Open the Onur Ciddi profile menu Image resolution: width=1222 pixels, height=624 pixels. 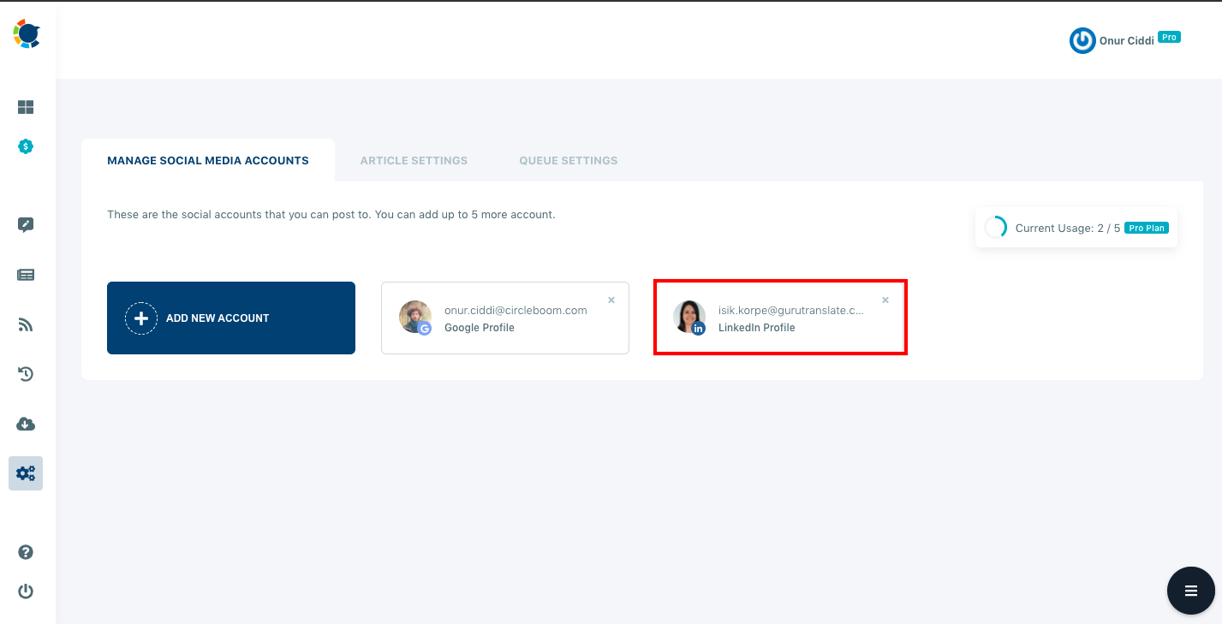pyautogui.click(x=1125, y=40)
